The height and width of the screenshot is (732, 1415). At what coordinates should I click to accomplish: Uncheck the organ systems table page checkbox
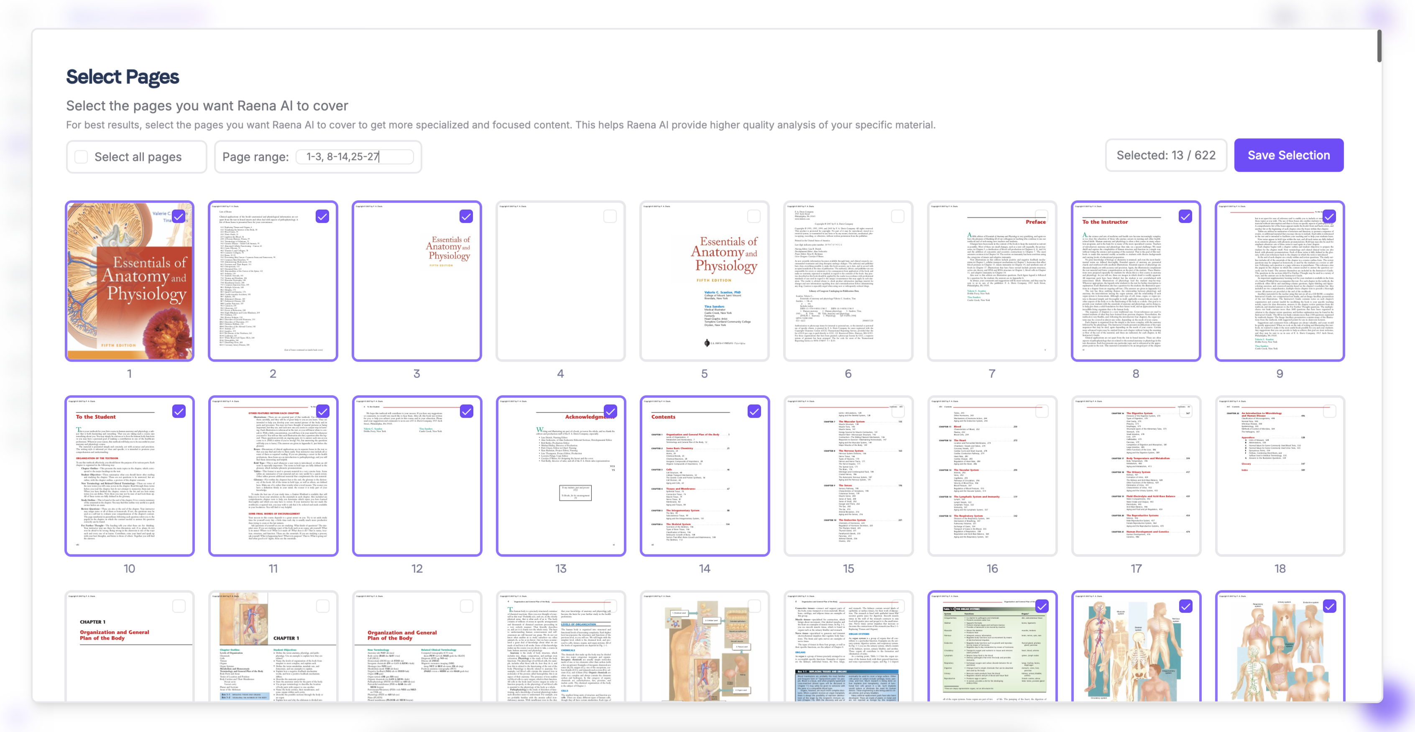1042,606
